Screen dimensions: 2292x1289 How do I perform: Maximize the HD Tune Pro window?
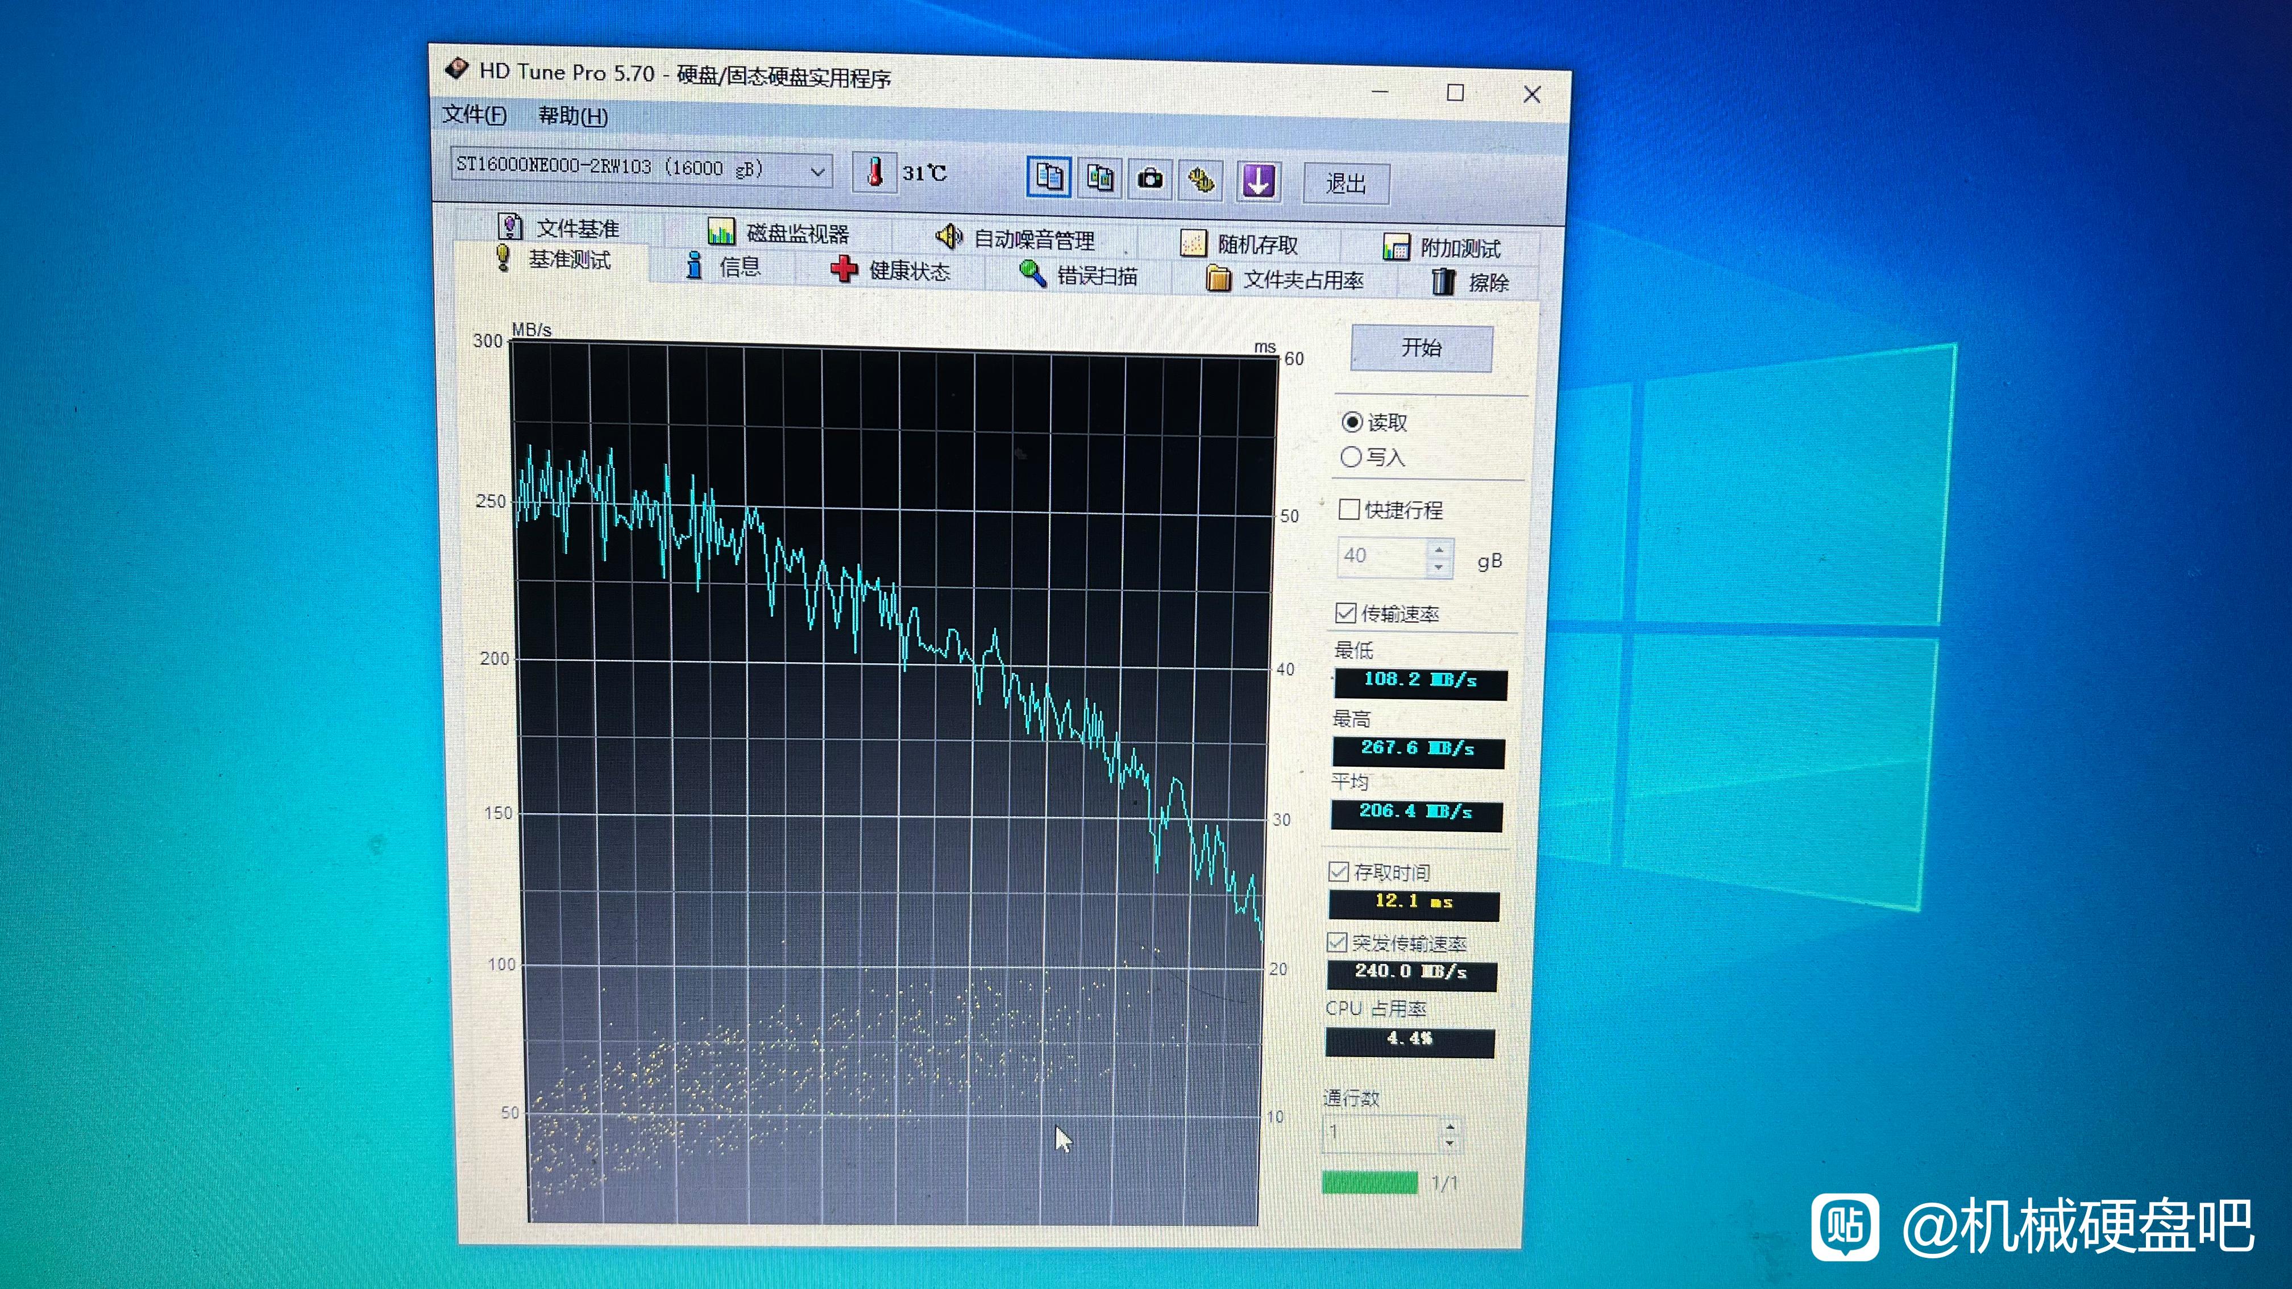pos(1456,93)
